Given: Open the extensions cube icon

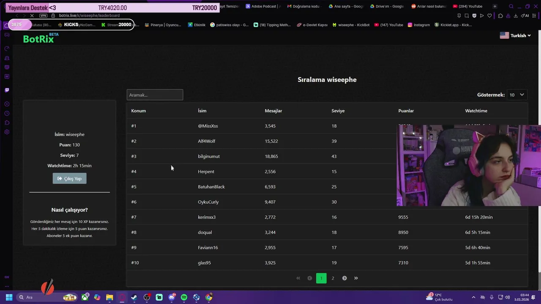Looking at the screenshot, I should tap(500, 16).
